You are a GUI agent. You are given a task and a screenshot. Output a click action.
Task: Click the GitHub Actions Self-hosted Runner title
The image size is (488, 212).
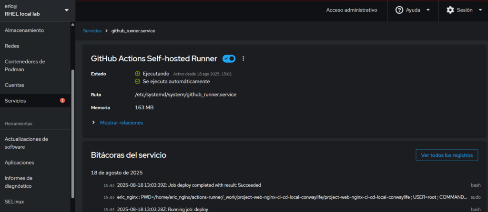154,58
